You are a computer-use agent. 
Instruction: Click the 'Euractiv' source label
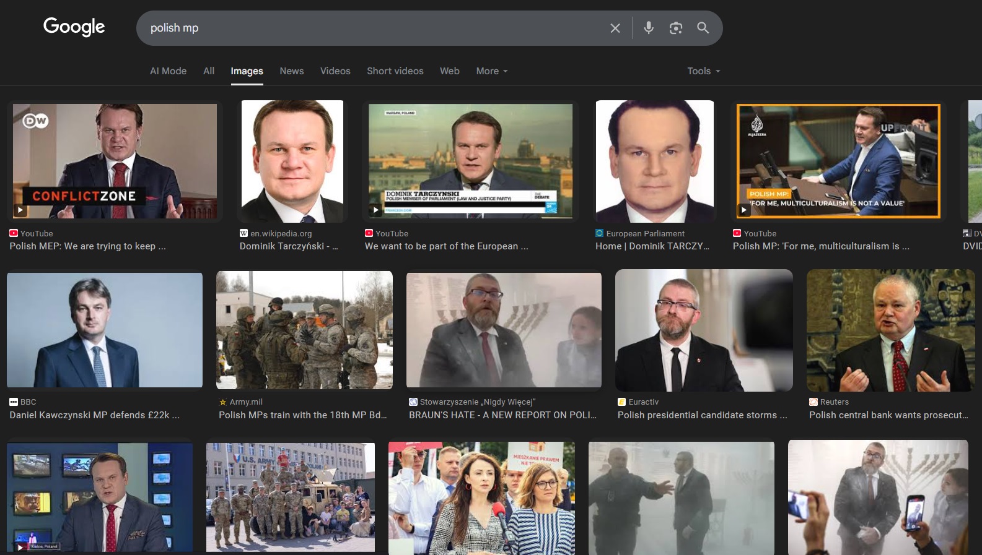coord(643,402)
